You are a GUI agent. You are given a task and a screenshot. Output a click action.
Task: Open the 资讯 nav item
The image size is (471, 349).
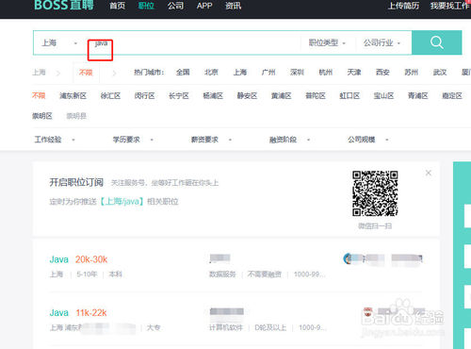tap(233, 6)
